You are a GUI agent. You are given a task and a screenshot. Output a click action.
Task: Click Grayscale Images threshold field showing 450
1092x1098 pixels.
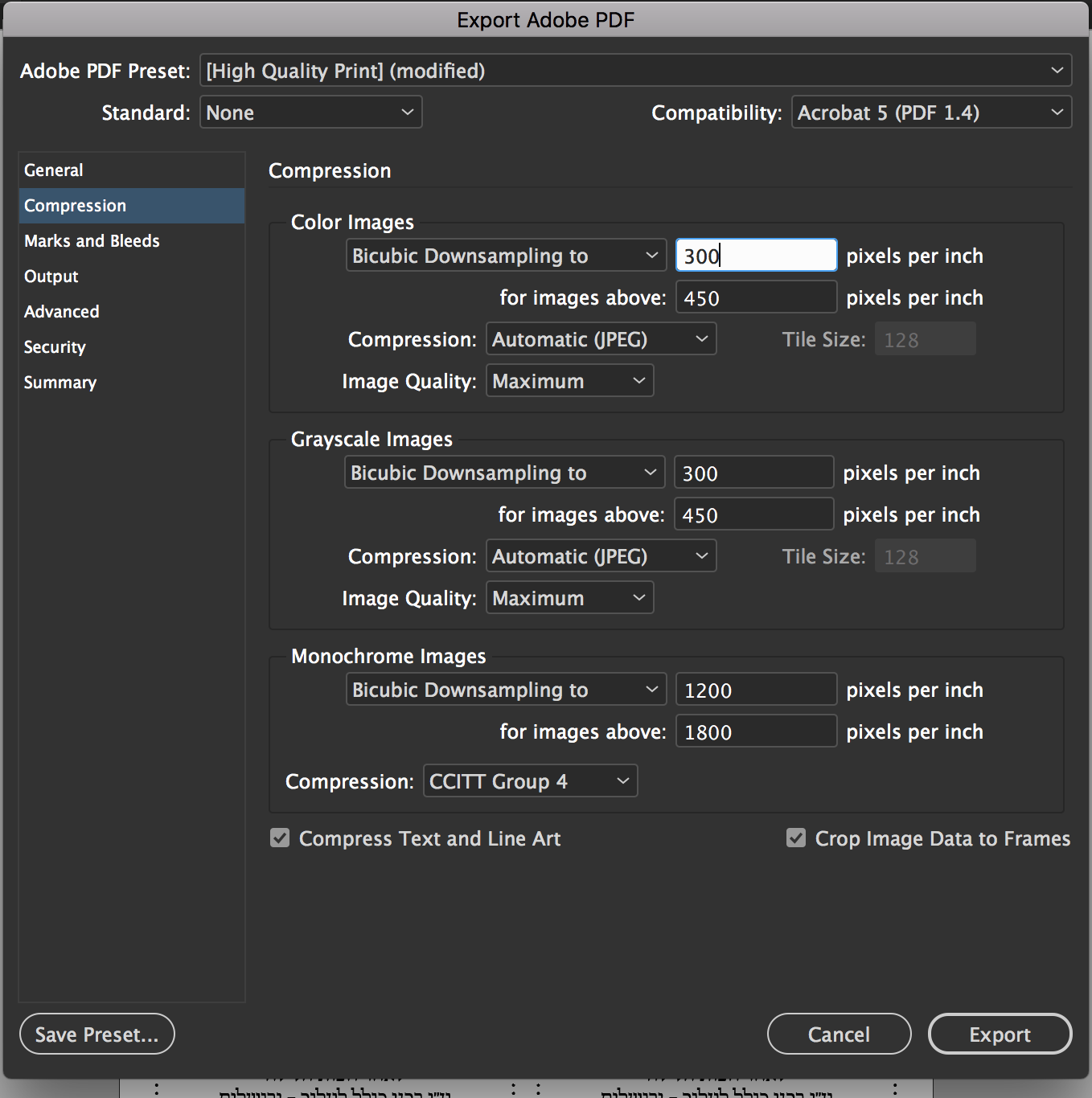pyautogui.click(x=753, y=514)
